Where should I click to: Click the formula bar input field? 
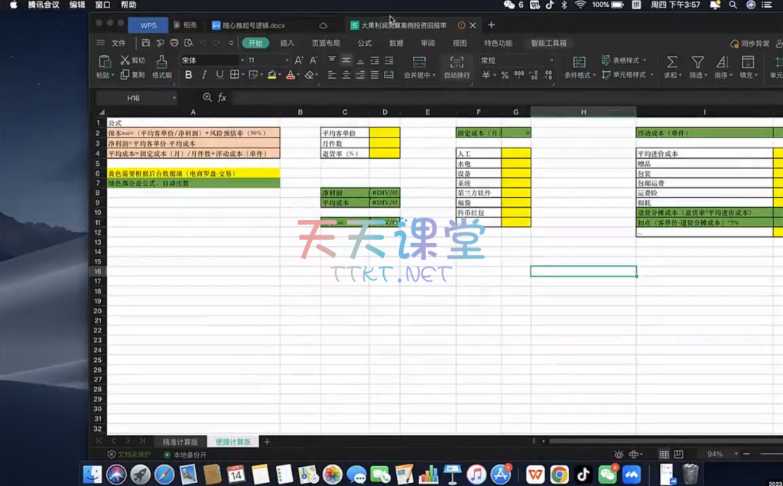coord(459,98)
